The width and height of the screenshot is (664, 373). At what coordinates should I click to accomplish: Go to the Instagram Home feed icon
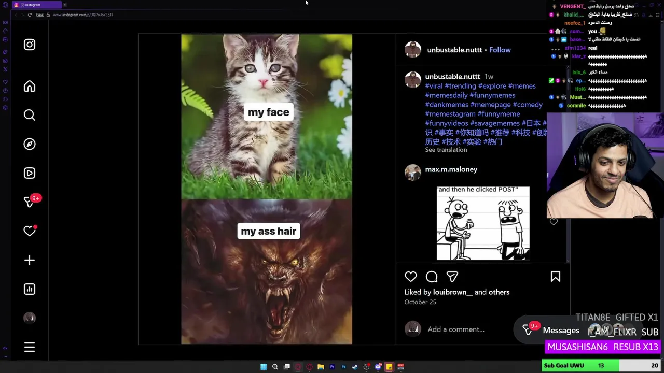[30, 86]
